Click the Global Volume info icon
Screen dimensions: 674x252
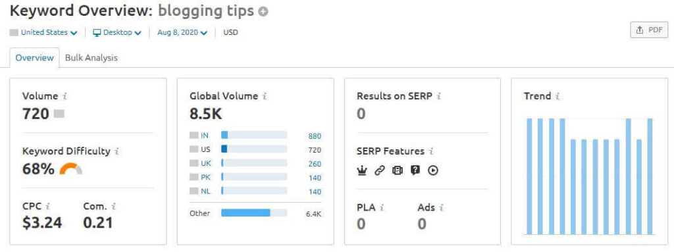coord(265,96)
